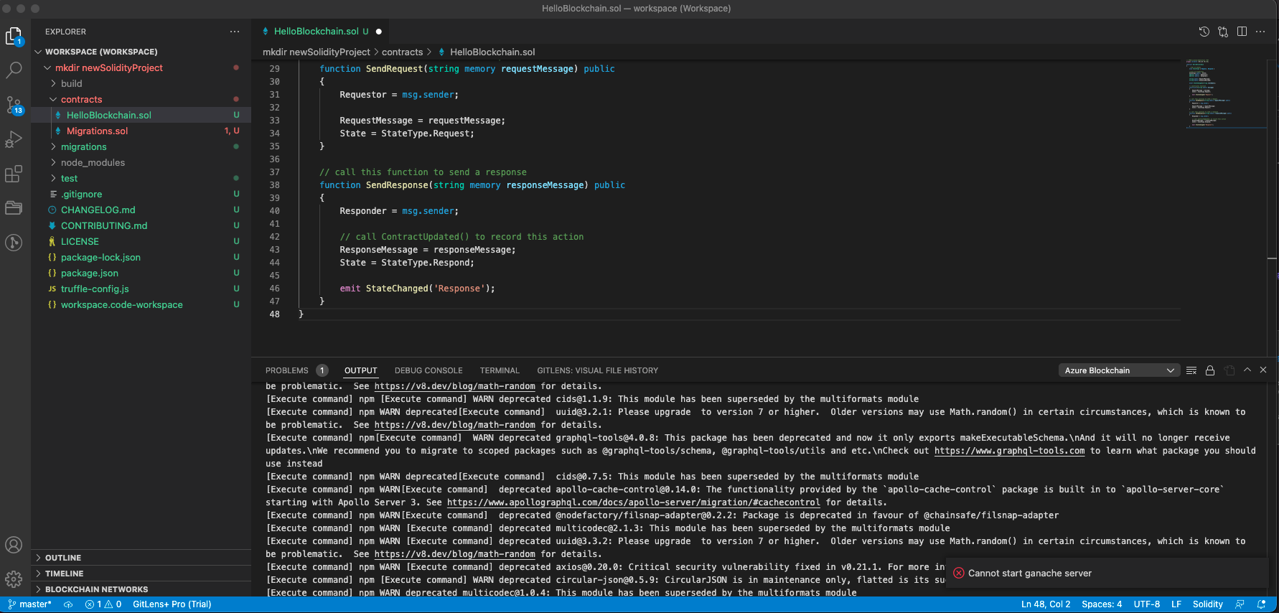Change language mode from Solidity
This screenshot has height=613, width=1279.
(x=1208, y=604)
